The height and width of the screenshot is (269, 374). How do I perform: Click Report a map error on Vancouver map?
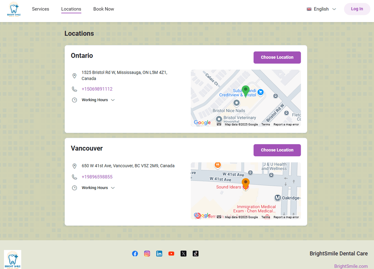[x=286, y=217]
